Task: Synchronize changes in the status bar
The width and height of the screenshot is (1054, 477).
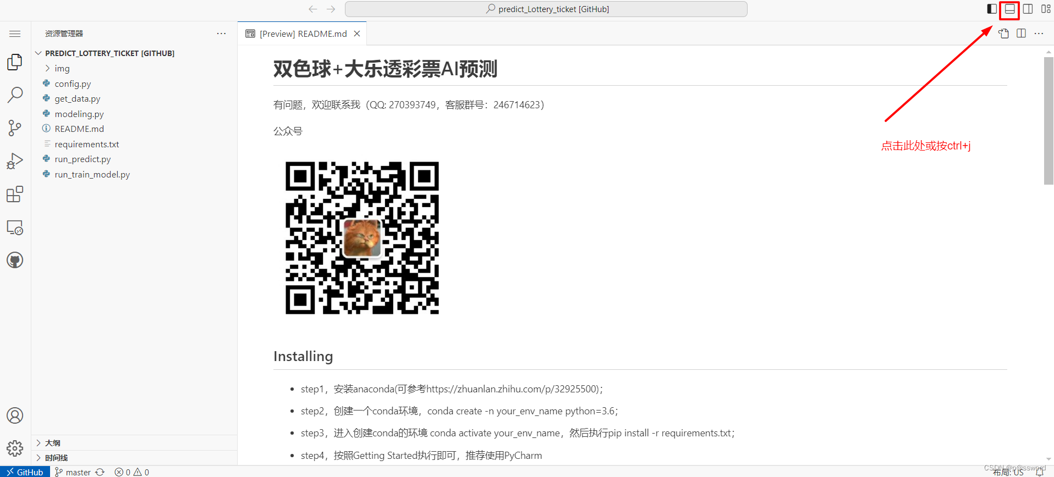Action: pos(100,472)
